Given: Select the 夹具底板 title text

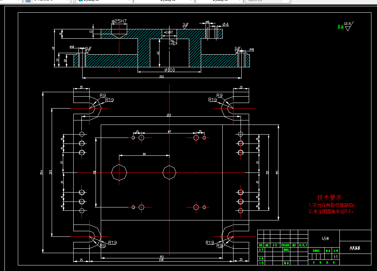Looking at the screenshot, I should (355, 248).
